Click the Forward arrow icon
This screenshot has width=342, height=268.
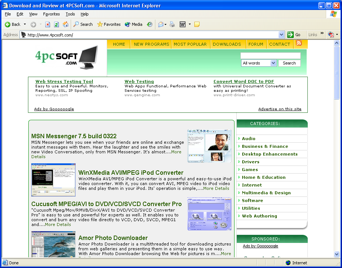33,24
